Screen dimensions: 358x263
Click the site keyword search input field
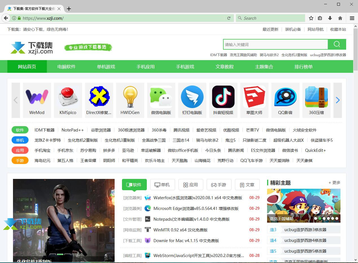point(275,44)
